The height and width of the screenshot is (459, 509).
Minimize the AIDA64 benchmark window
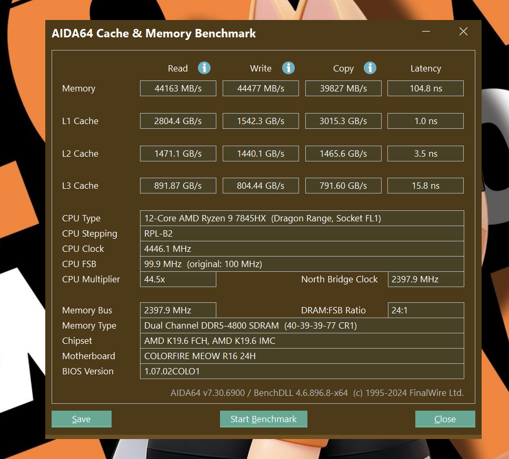pos(426,32)
